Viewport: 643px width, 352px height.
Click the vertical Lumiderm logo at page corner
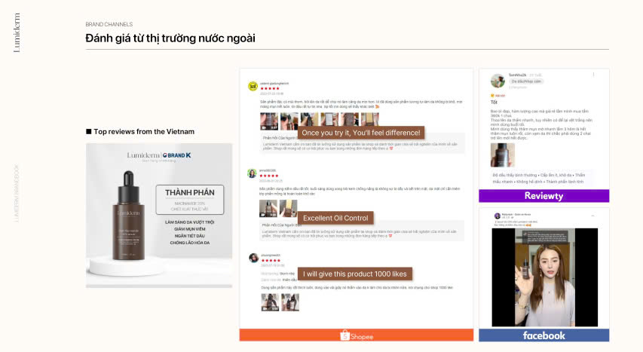point(17,32)
